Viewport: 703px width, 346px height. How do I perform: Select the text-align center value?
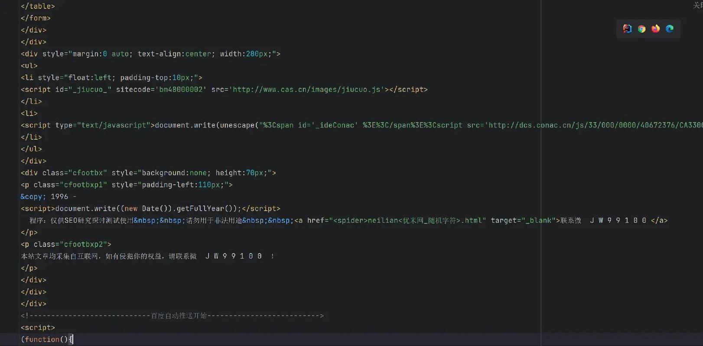click(198, 54)
